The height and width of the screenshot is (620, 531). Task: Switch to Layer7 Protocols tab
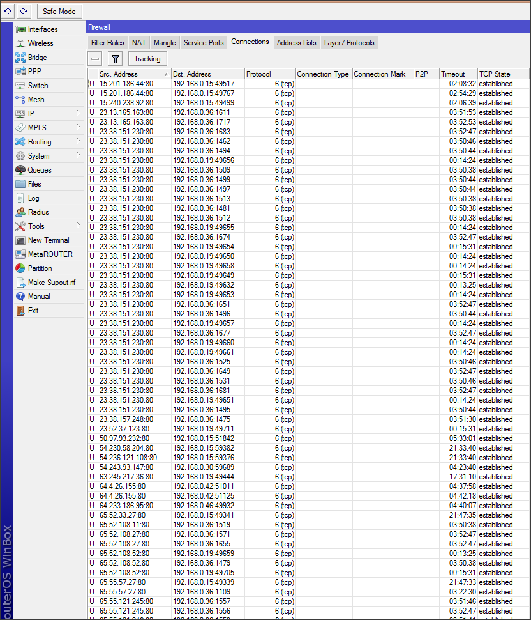[x=349, y=43]
